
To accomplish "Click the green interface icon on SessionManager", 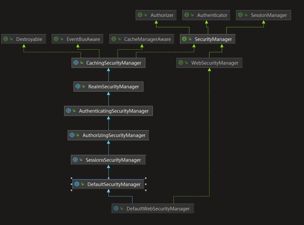I will coord(240,15).
